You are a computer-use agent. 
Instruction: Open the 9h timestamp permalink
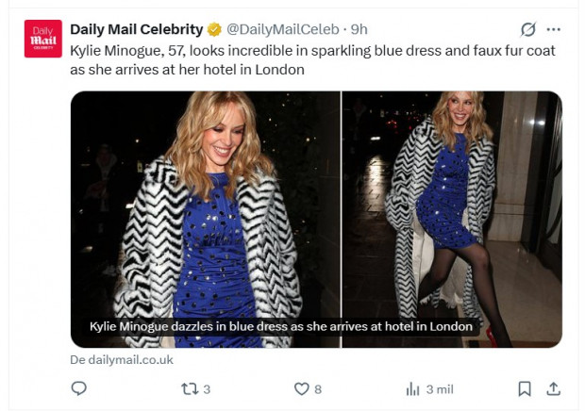(359, 29)
